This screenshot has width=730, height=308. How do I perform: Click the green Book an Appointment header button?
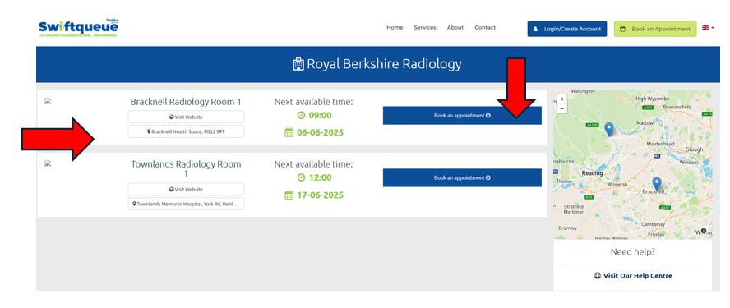[655, 29]
